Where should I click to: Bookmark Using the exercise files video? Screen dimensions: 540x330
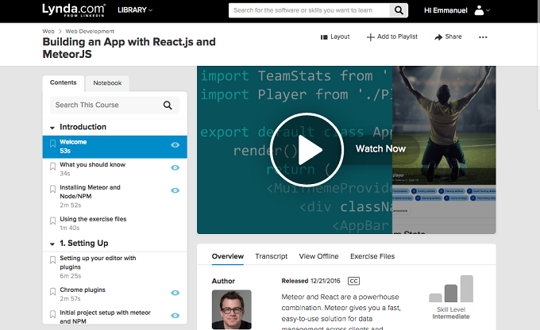pyautogui.click(x=52, y=221)
